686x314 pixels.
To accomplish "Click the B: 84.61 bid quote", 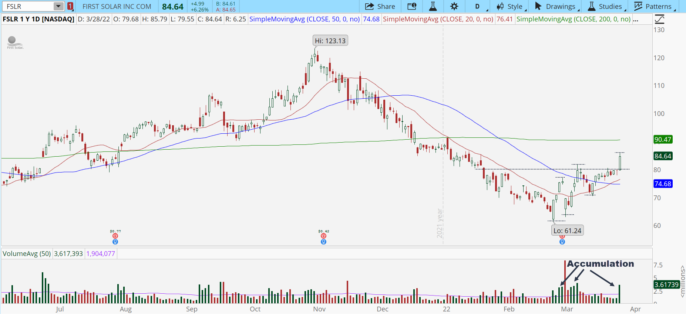I will pyautogui.click(x=226, y=4).
